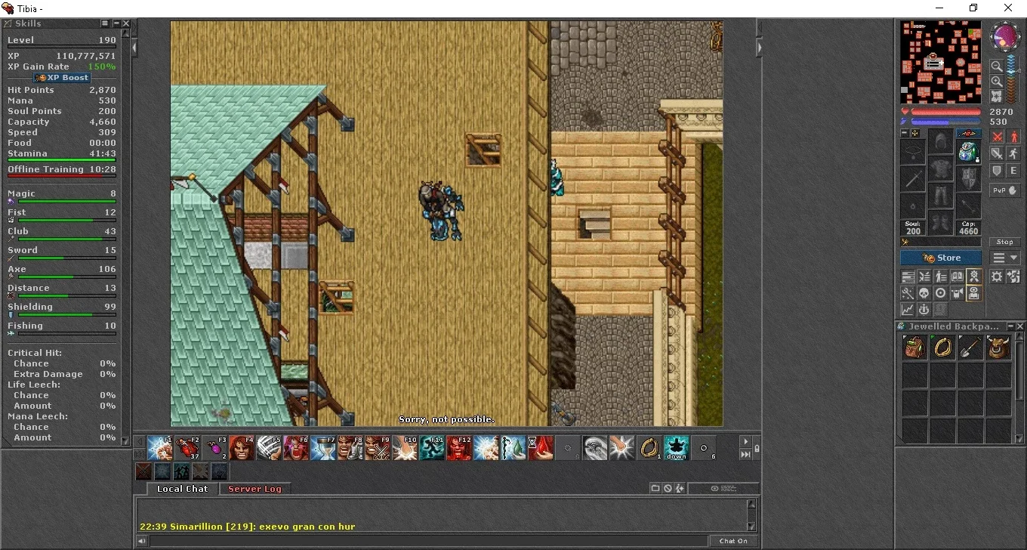Viewport: 1027px width, 550px height.
Task: Click the Stop button
Action: click(1005, 243)
